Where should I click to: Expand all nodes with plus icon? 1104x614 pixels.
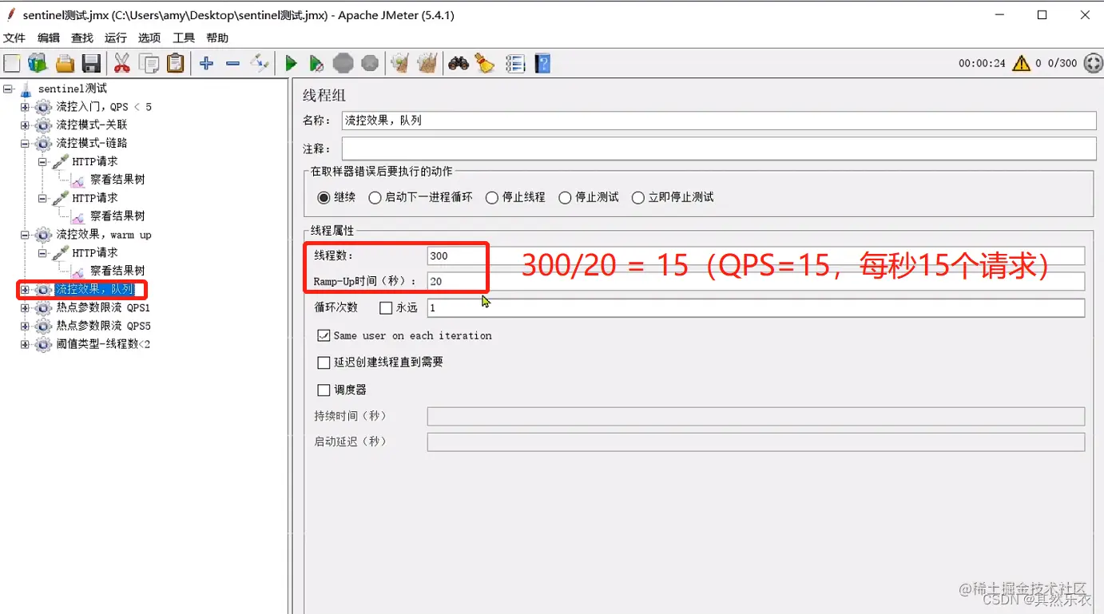coord(206,63)
